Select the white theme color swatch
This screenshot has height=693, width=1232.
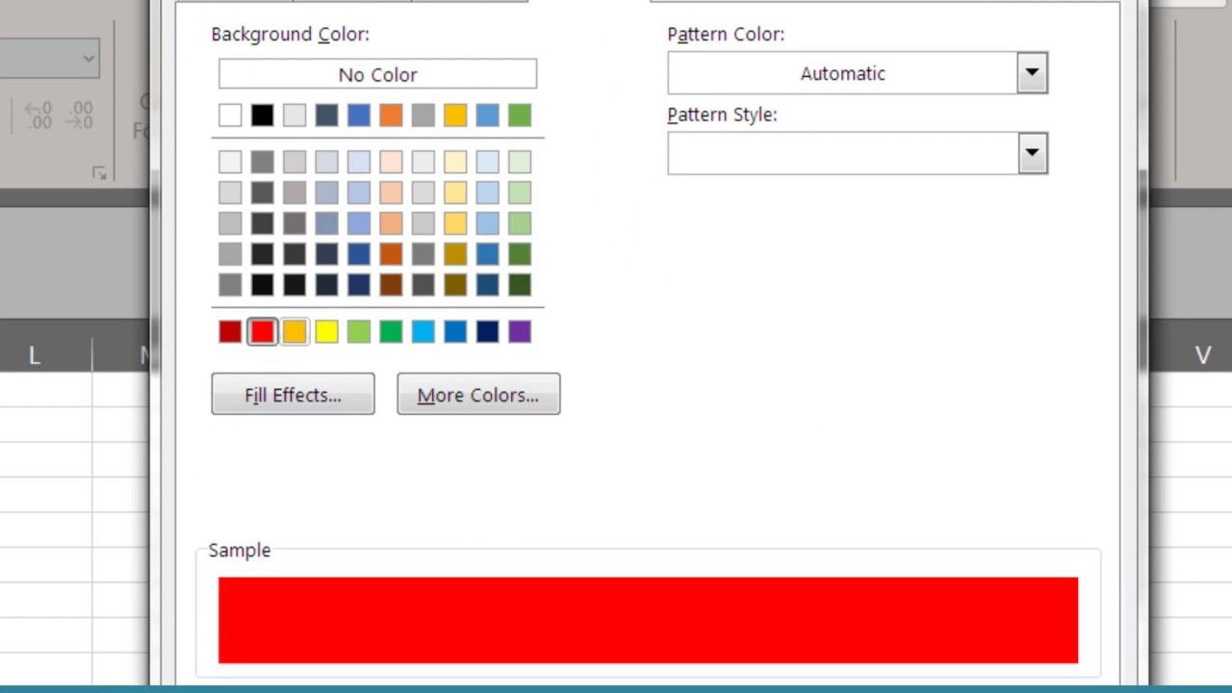pyautogui.click(x=230, y=115)
